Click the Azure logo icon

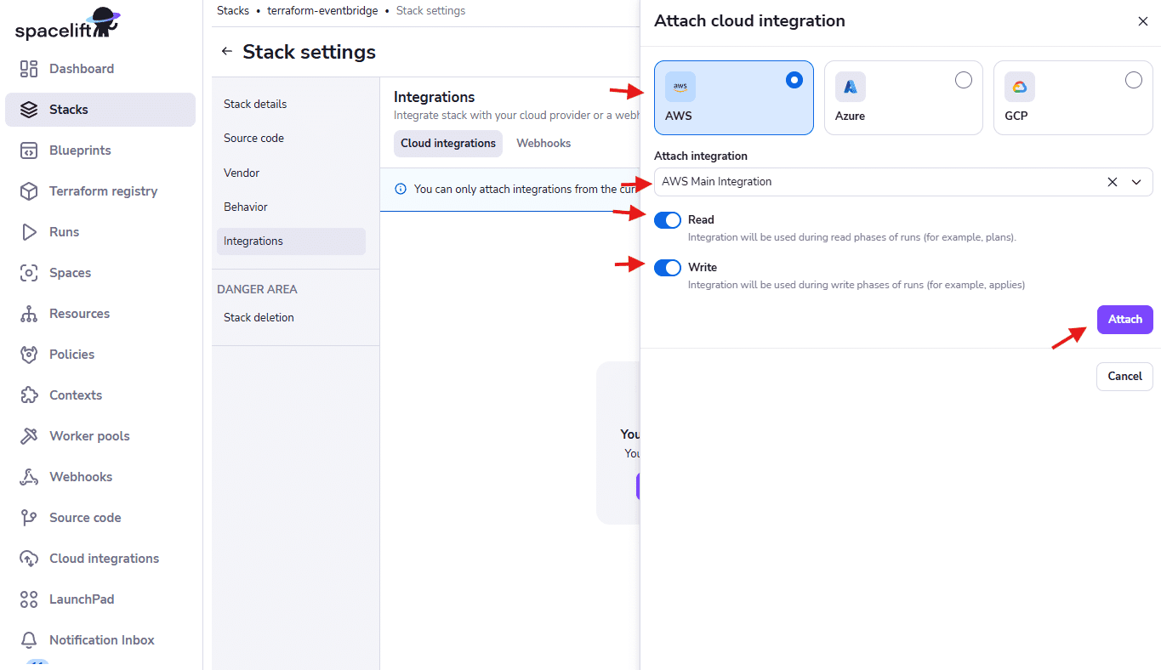[851, 87]
